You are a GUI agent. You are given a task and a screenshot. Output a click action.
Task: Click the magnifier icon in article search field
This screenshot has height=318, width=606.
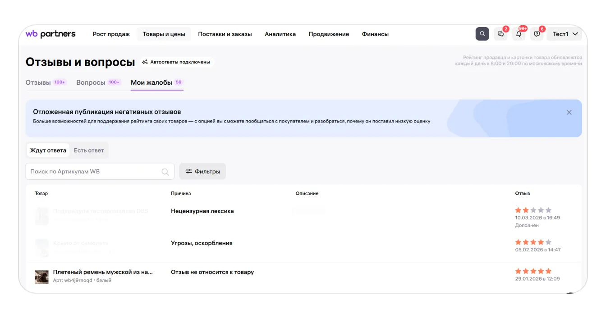(165, 172)
